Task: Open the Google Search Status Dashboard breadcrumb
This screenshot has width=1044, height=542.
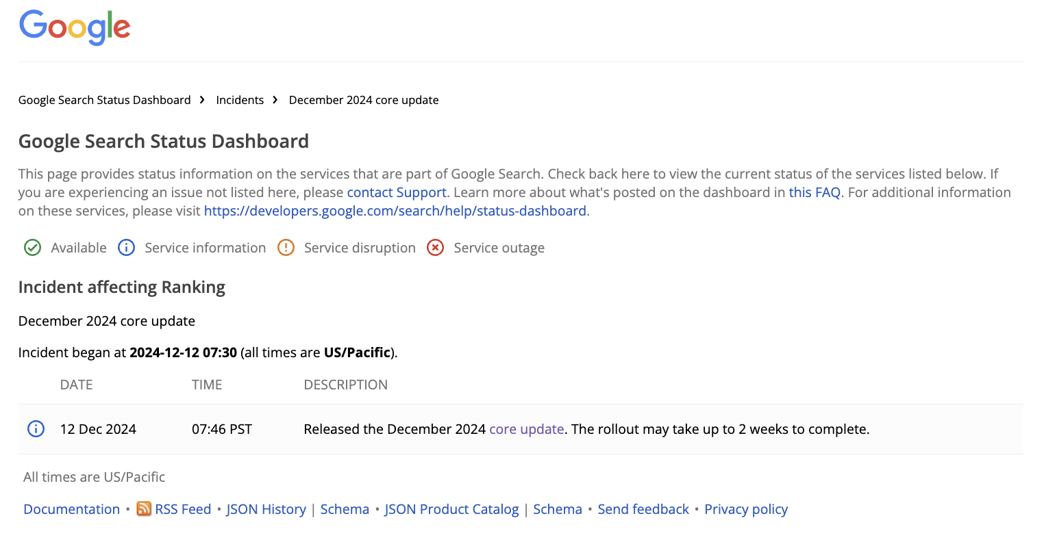Action: pos(104,100)
